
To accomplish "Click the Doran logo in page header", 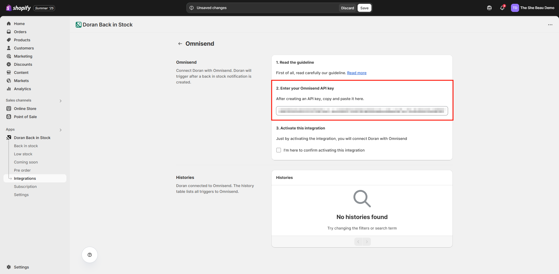I will click(79, 25).
